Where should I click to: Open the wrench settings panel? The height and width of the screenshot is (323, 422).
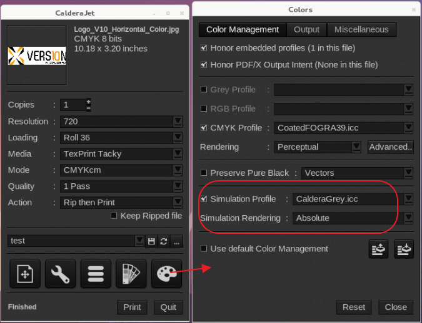60,274
